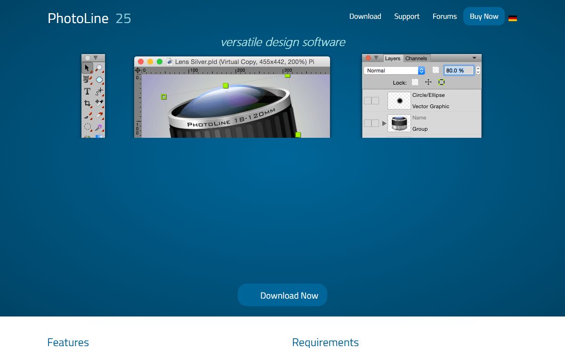This screenshot has height=348, width=565.
Task: Click the hollow green handle left of lens
Action: point(164,97)
